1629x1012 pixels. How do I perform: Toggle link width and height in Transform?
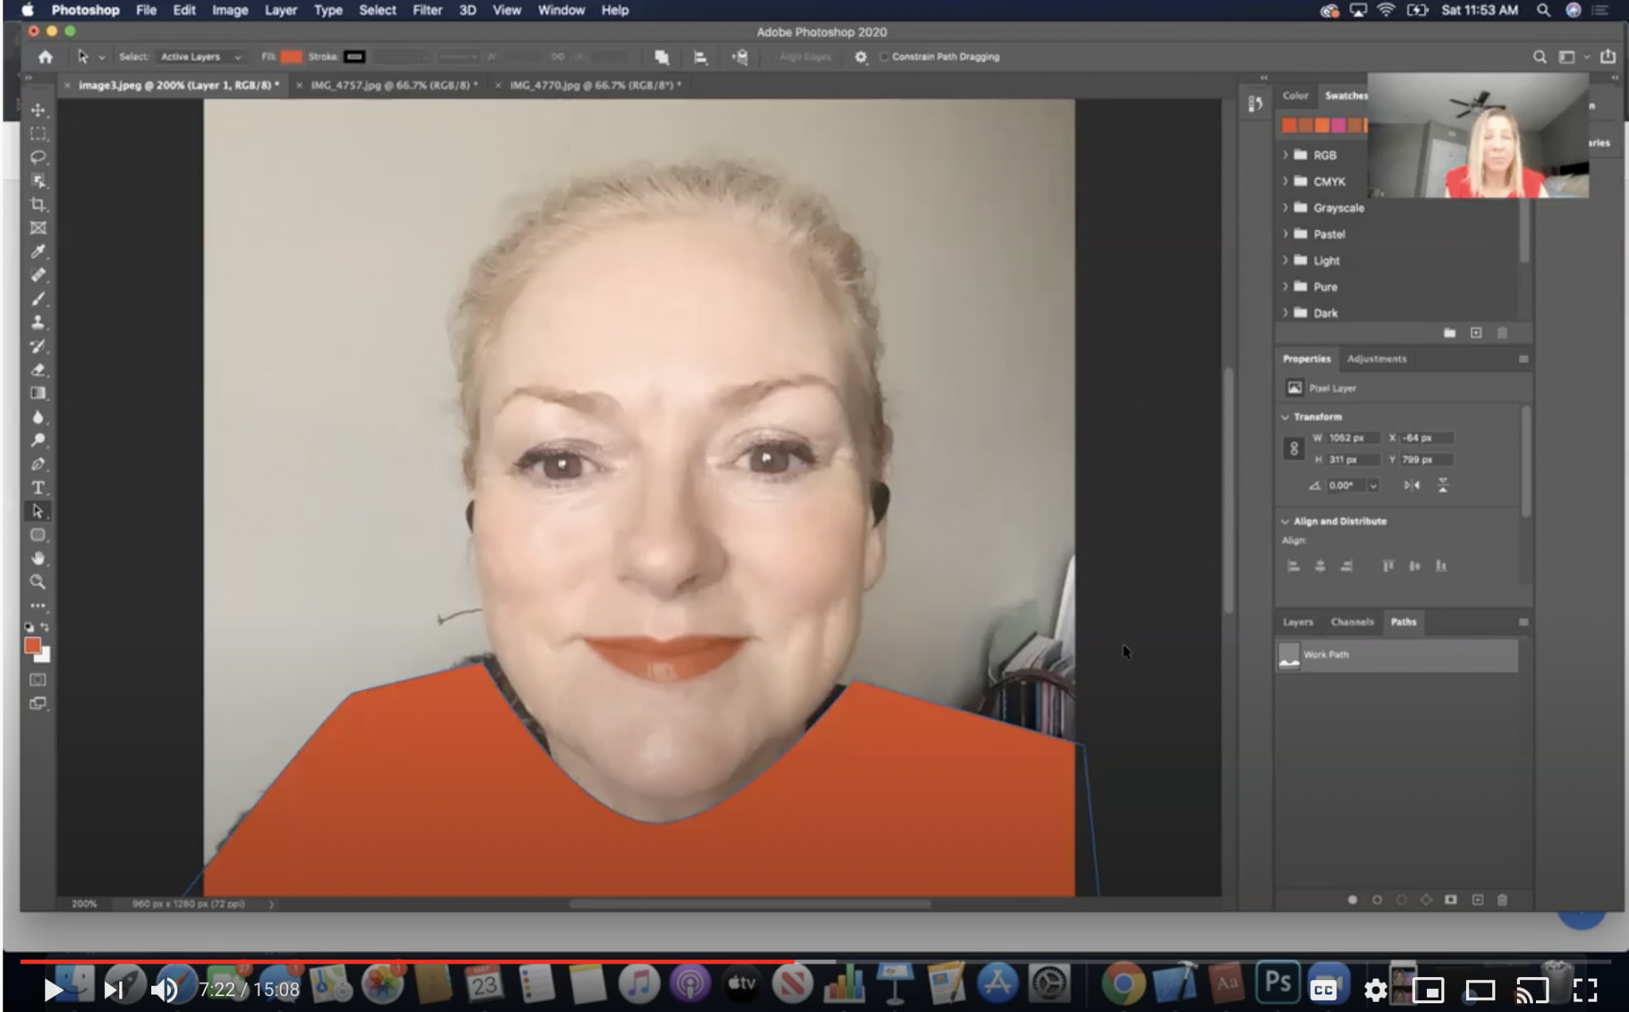1294,448
